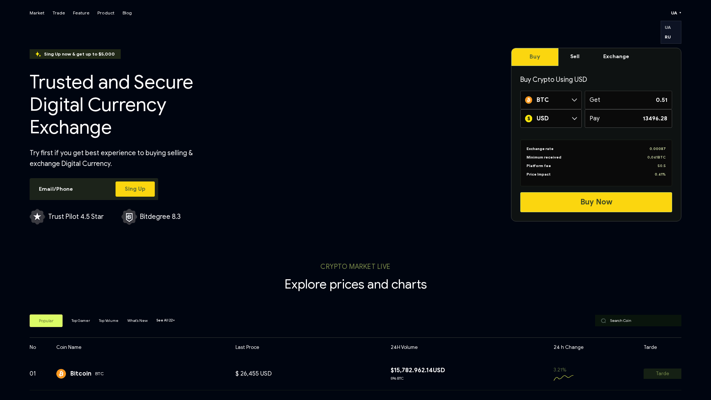Image resolution: width=711 pixels, height=400 pixels.
Task: Click the Trust Pilot star badge icon
Action: coord(37,217)
